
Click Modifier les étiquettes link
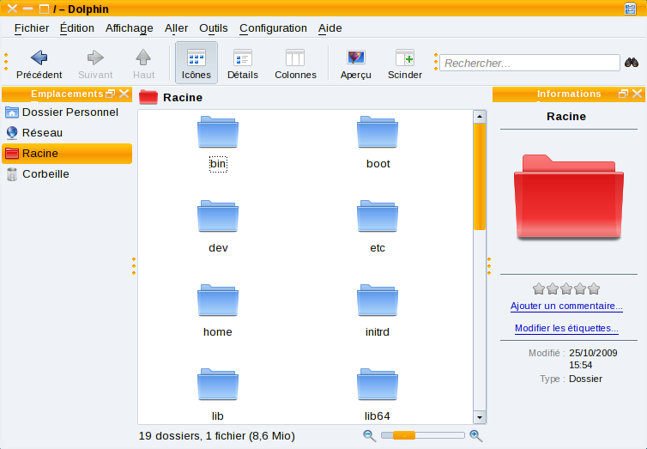click(x=566, y=329)
